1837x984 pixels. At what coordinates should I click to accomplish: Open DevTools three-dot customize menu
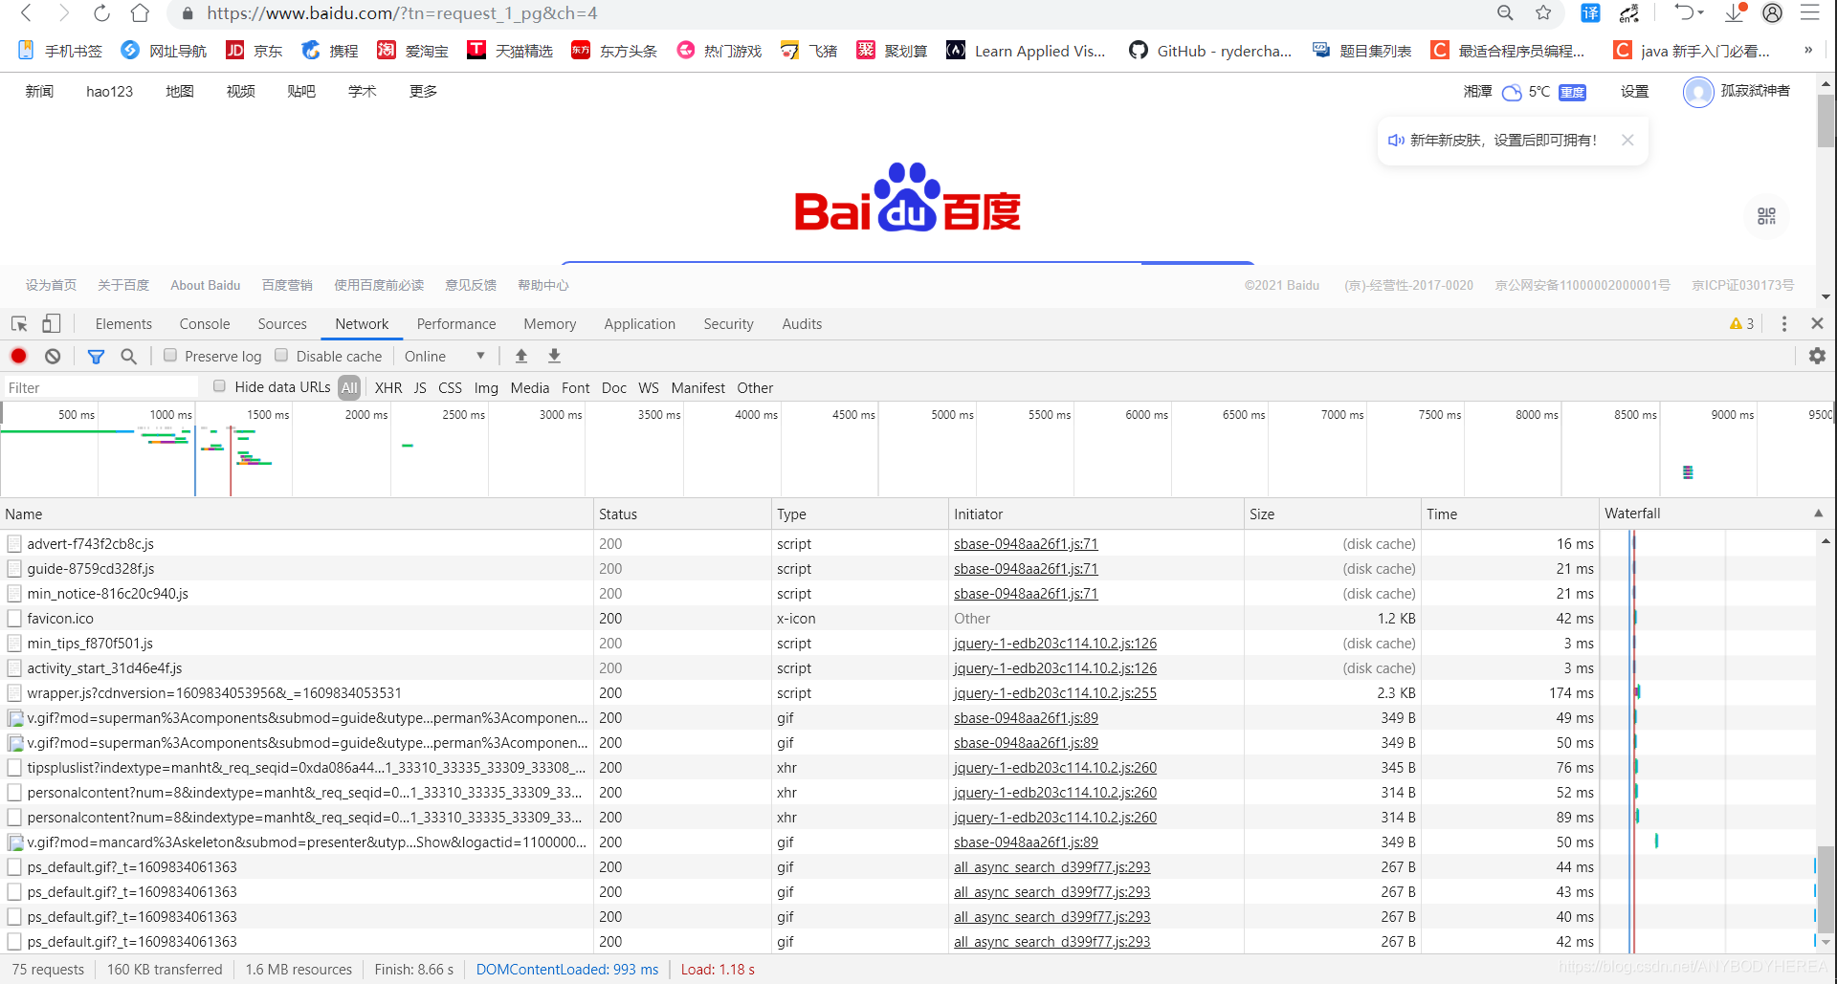[x=1784, y=324]
